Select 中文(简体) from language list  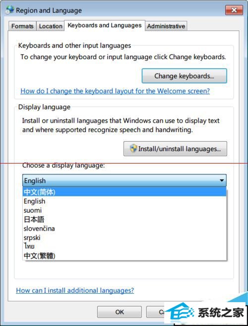point(124,192)
